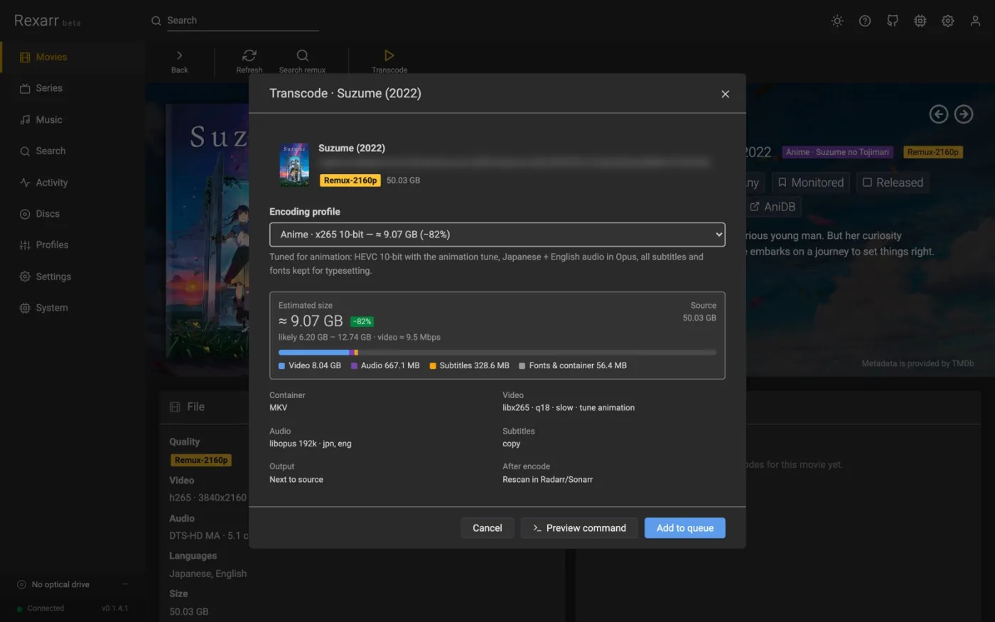This screenshot has width=995, height=622.
Task: Close the Transcode dialog with X
Action: (x=725, y=94)
